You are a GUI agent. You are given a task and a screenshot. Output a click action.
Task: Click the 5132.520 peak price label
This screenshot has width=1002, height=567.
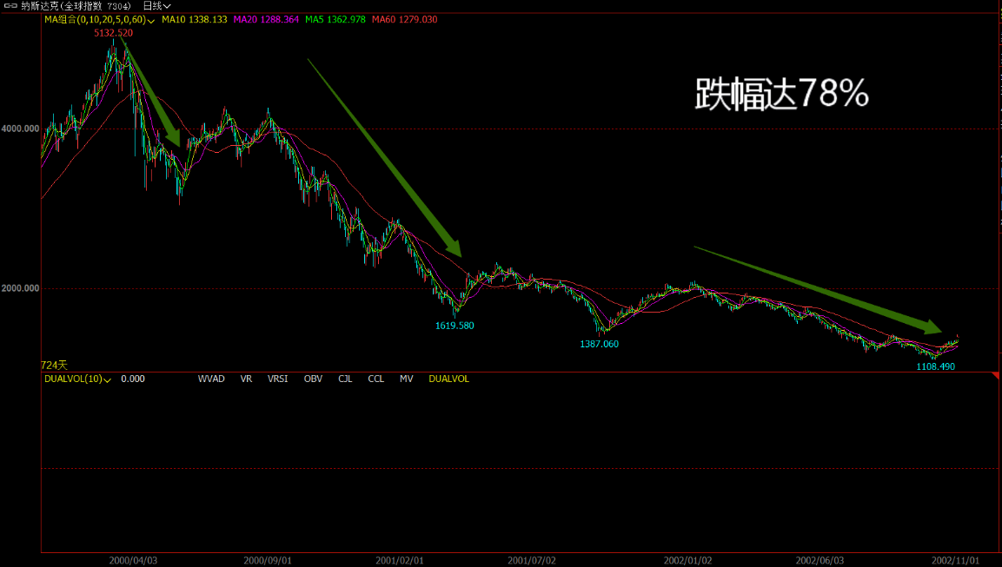113,33
